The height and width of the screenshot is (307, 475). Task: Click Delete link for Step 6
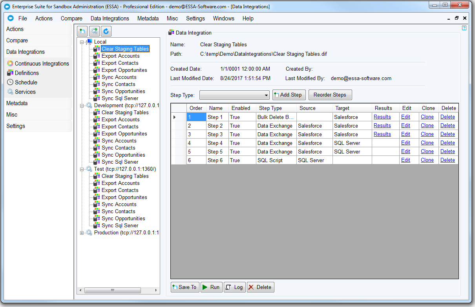[448, 160]
